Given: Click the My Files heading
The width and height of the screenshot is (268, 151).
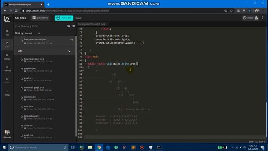Looking at the screenshot, I should tap(21, 18).
